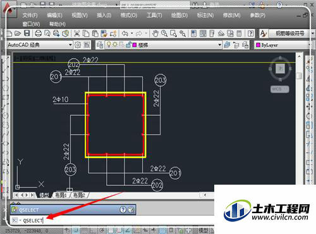Open Workspace Settings gear icon
Screen dimensions: 316x234
(78, 45)
